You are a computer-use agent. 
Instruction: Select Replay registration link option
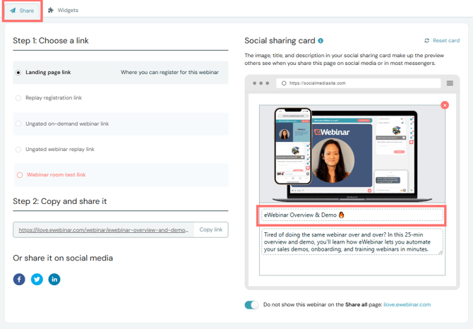[18, 98]
